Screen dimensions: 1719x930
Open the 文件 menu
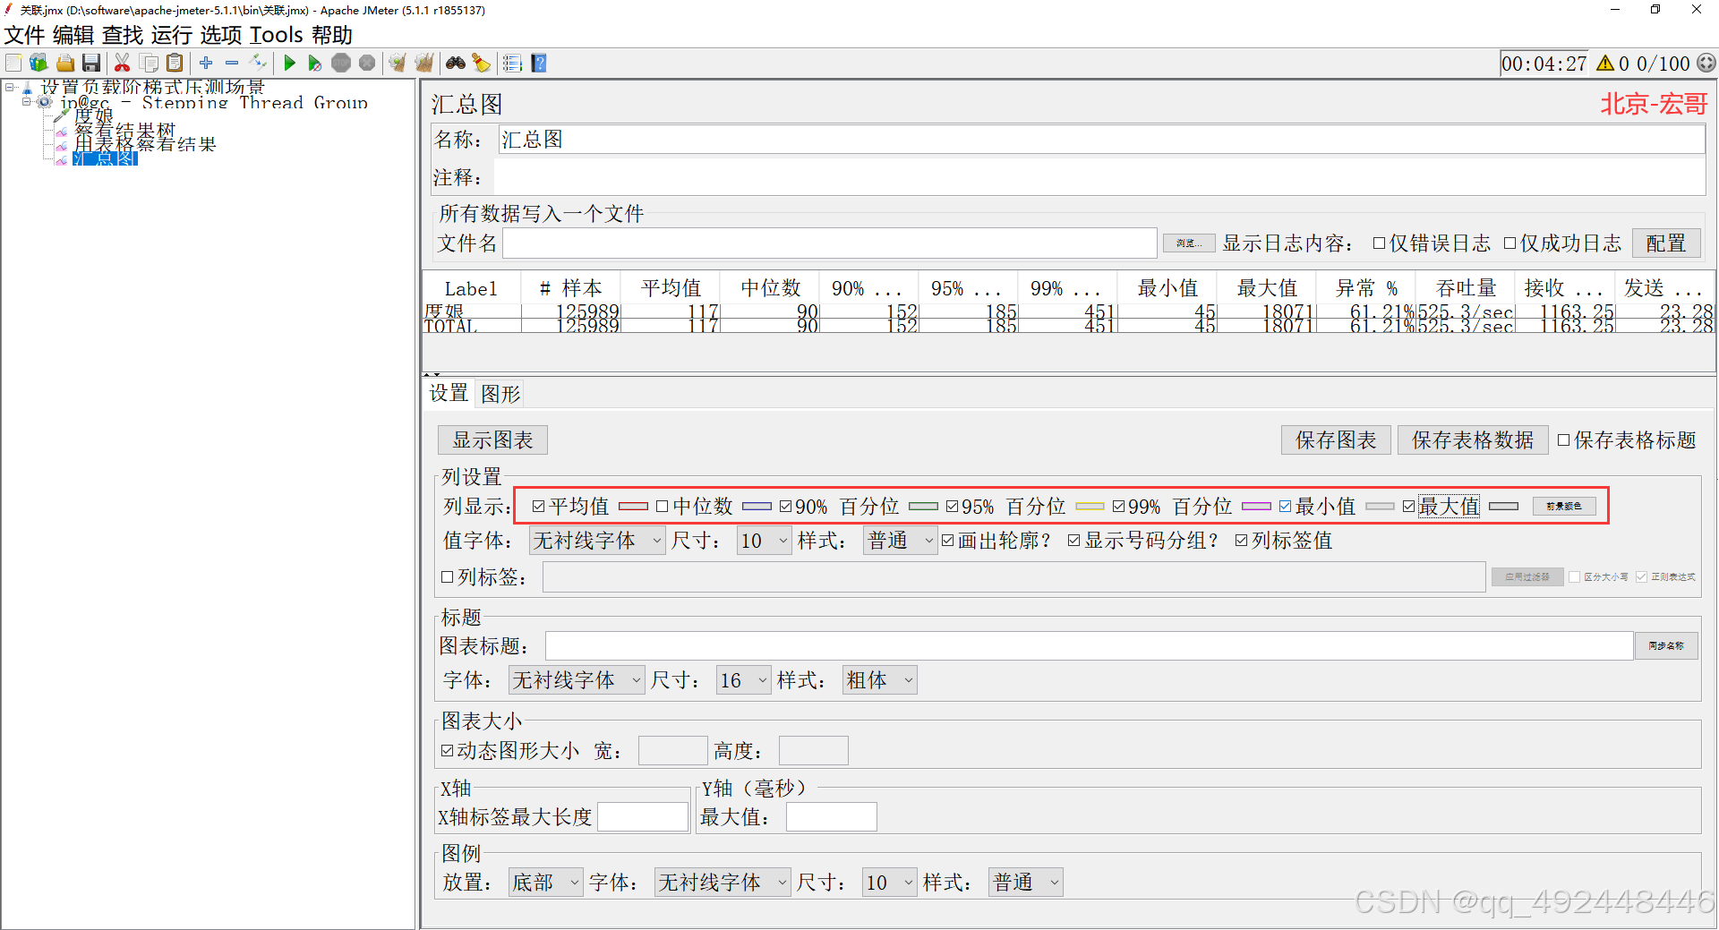[x=24, y=35]
